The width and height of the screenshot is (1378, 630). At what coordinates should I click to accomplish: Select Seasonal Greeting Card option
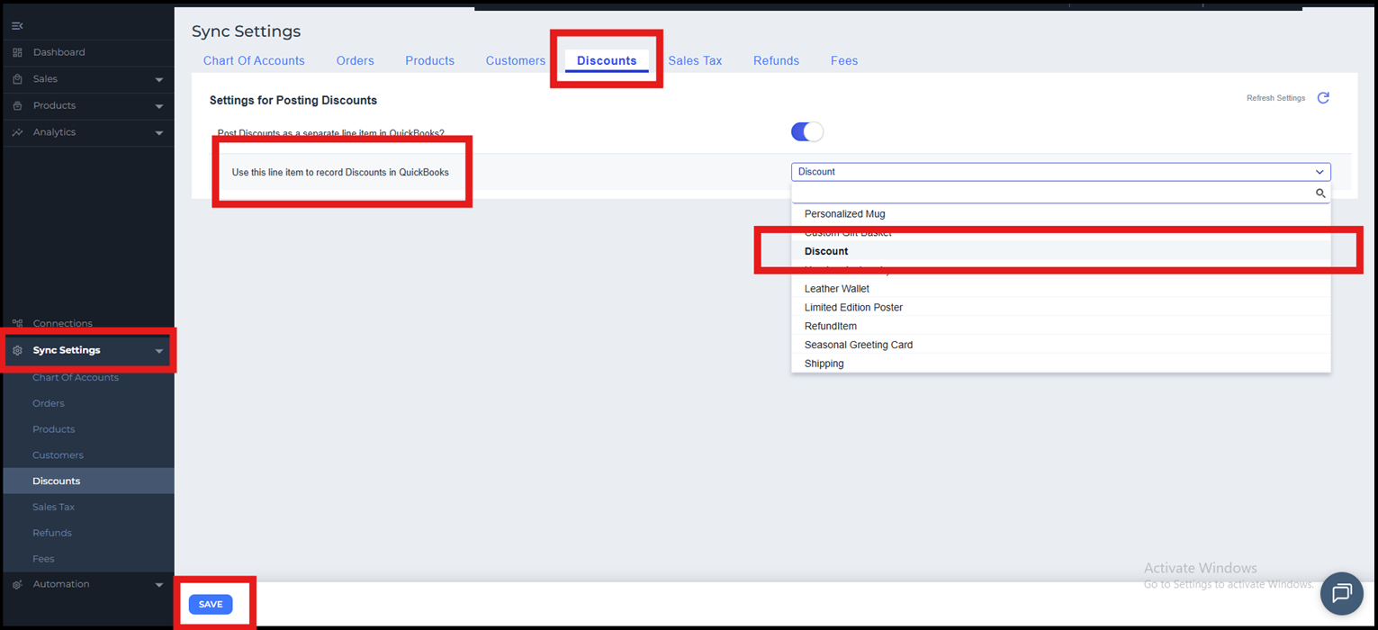tap(1061, 345)
